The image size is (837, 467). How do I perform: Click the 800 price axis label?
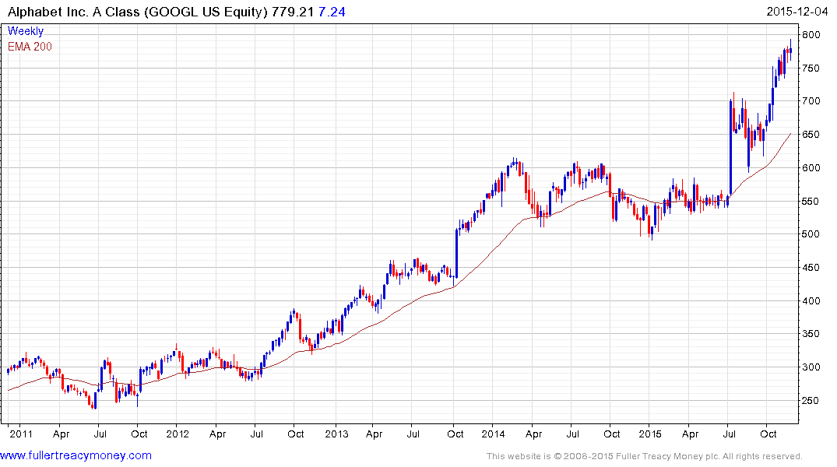coord(811,35)
